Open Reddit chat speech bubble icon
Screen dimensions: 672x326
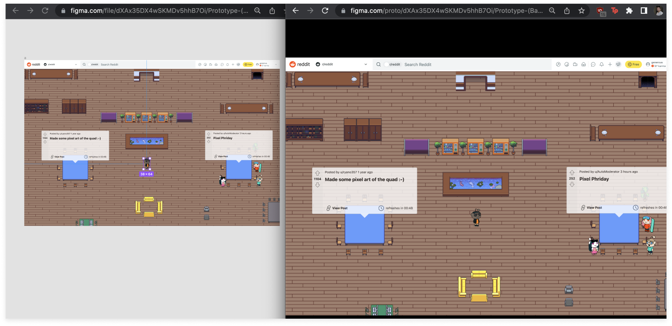coord(593,64)
